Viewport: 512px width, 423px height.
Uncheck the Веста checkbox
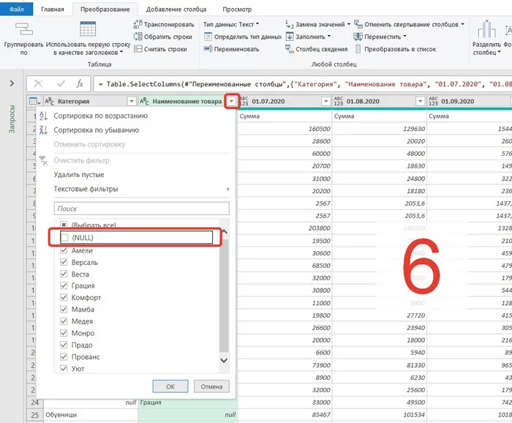coord(64,274)
